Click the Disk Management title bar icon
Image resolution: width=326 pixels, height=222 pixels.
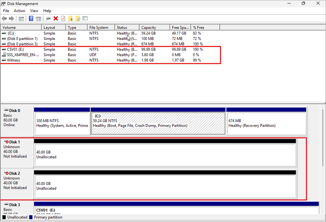[x=3, y=3]
